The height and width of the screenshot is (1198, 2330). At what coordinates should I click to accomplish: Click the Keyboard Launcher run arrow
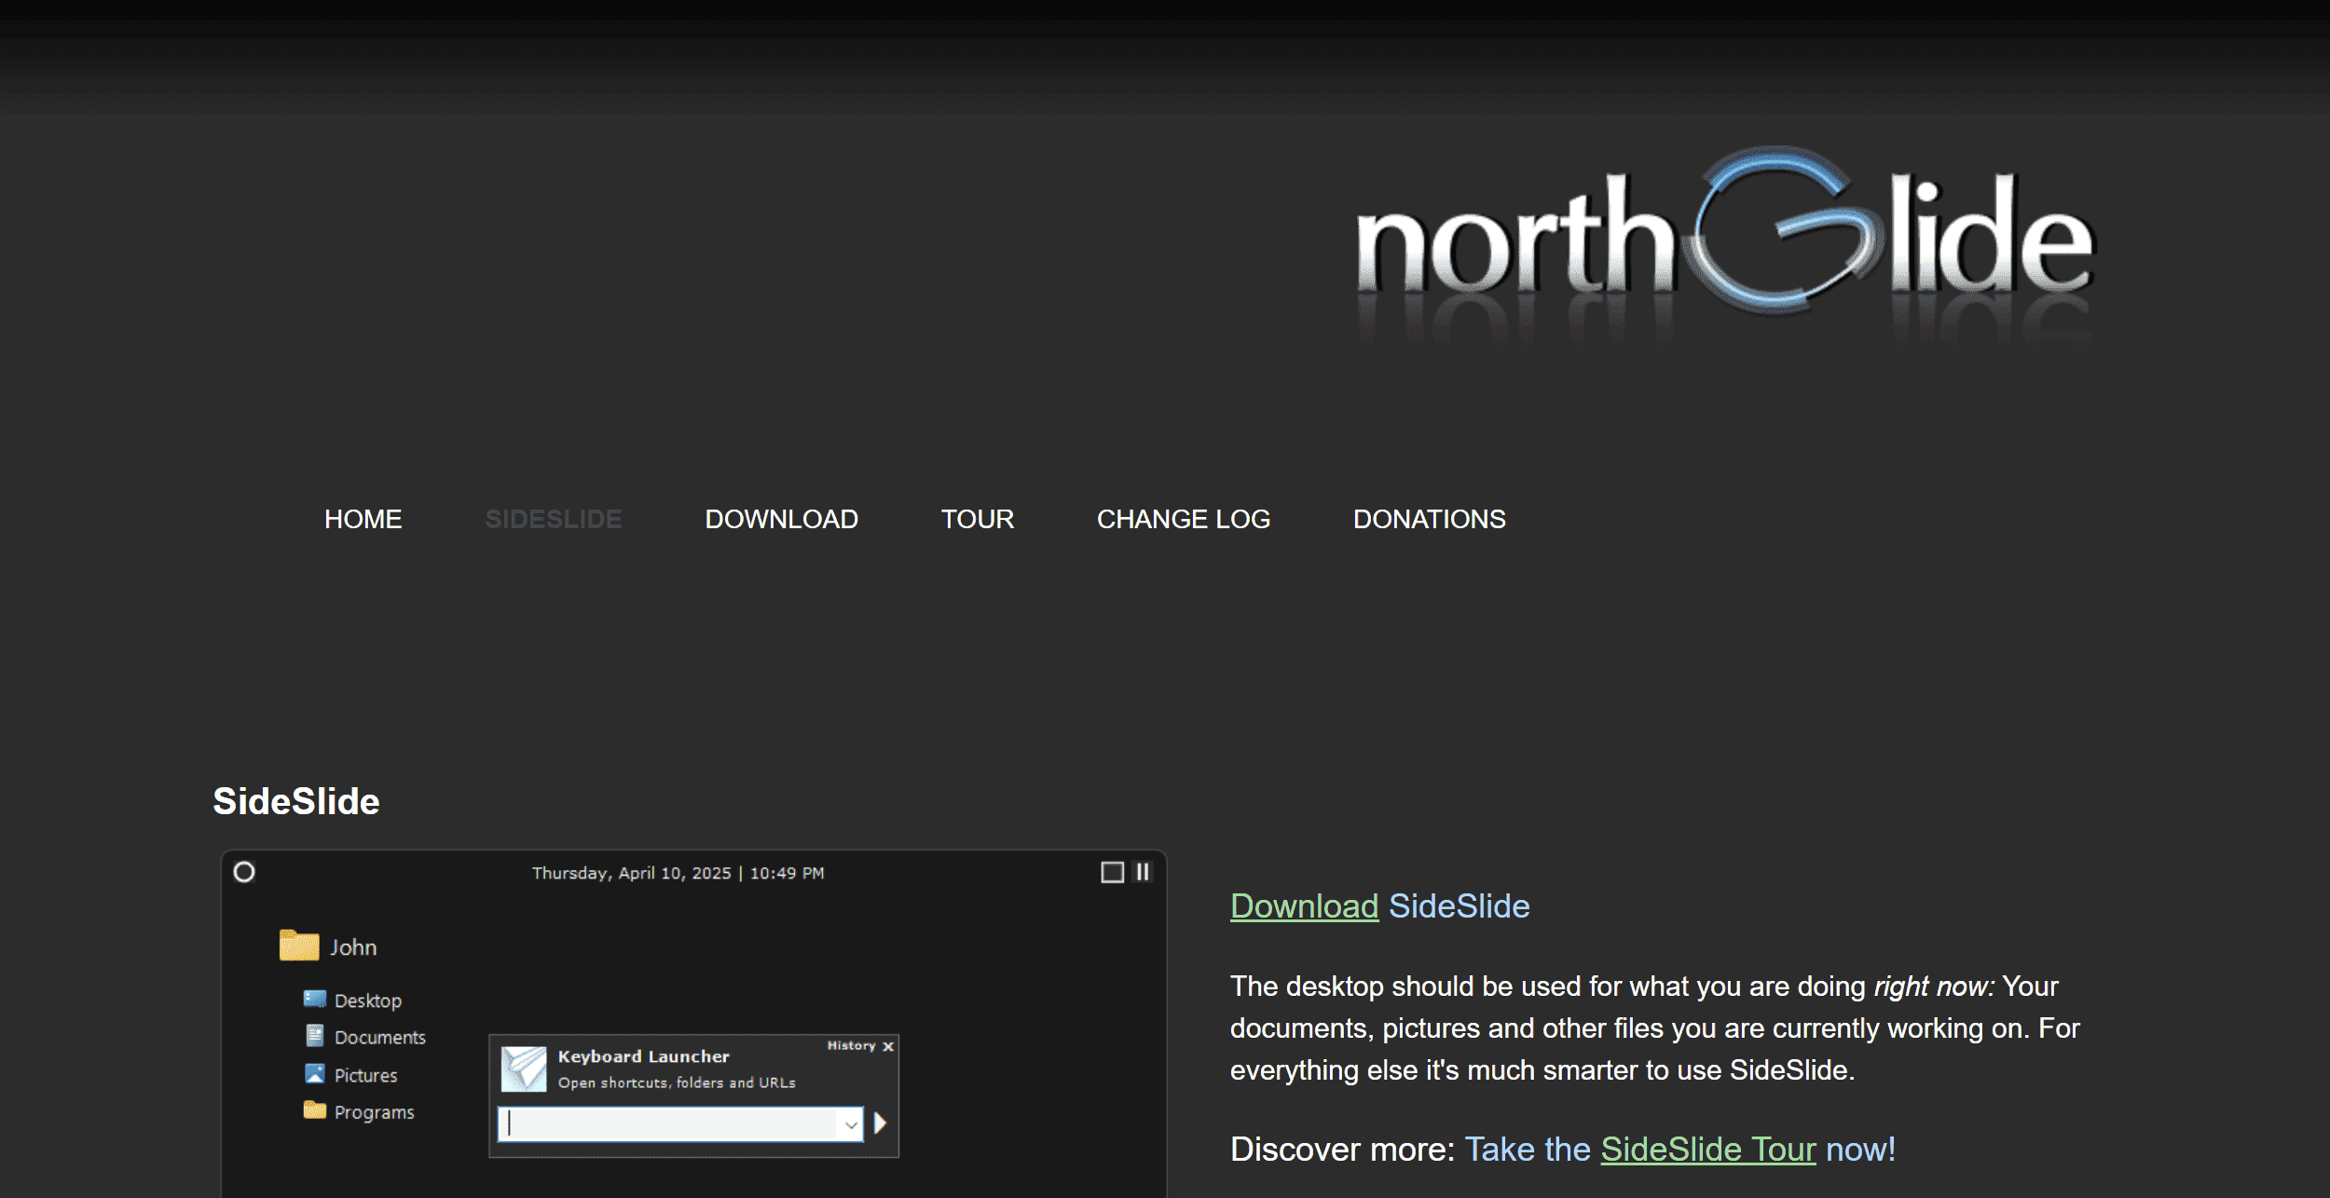(880, 1123)
